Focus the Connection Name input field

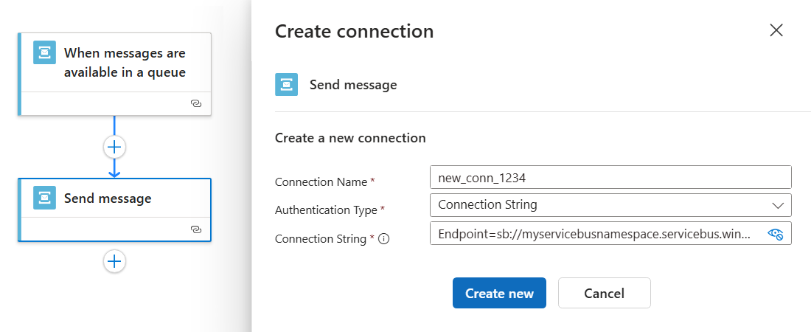click(610, 177)
